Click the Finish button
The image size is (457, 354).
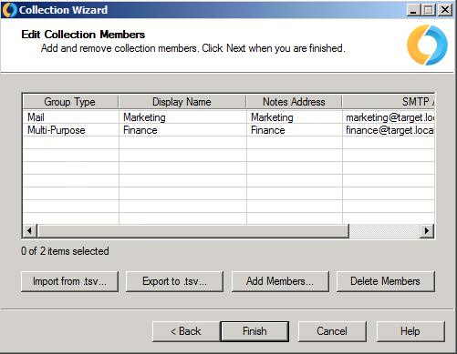pos(254,331)
